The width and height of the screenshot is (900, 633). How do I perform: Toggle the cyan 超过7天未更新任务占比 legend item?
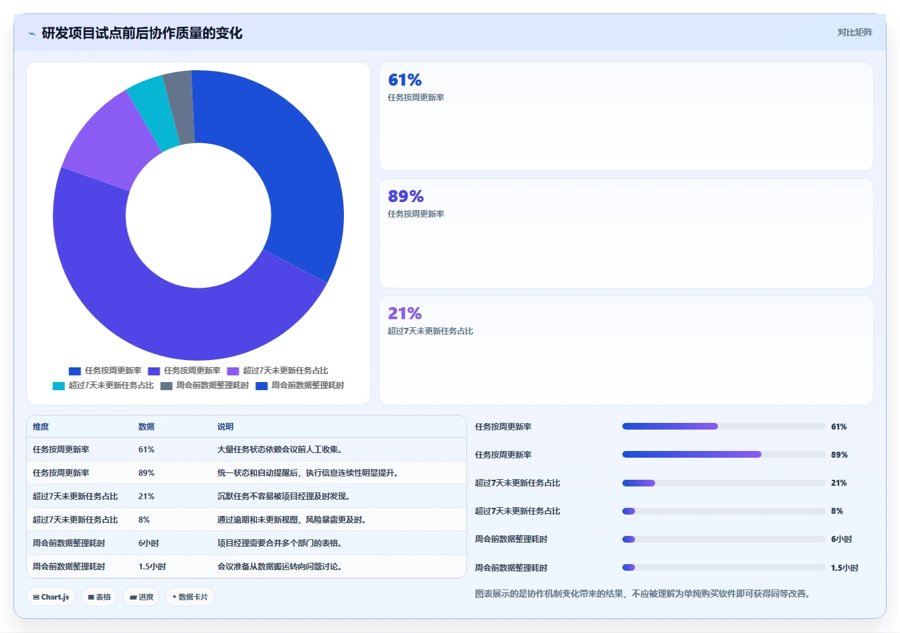coord(103,385)
